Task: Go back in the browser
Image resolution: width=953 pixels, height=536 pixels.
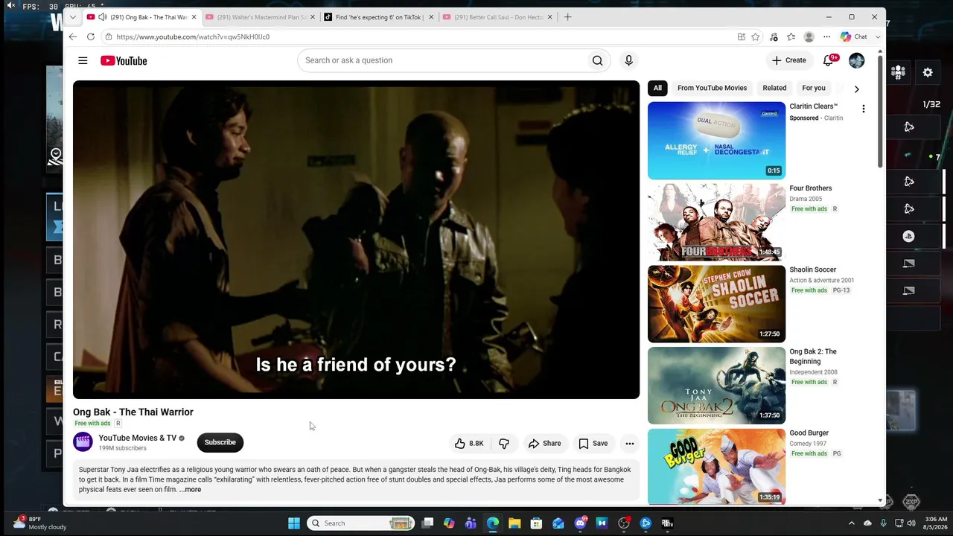Action: click(72, 36)
